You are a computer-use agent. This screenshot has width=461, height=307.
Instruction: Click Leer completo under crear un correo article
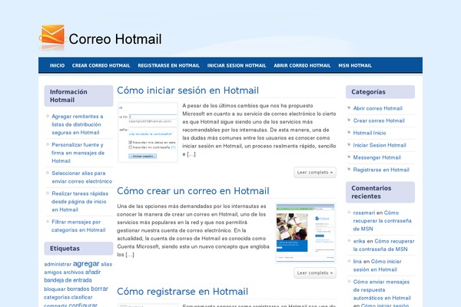(315, 273)
